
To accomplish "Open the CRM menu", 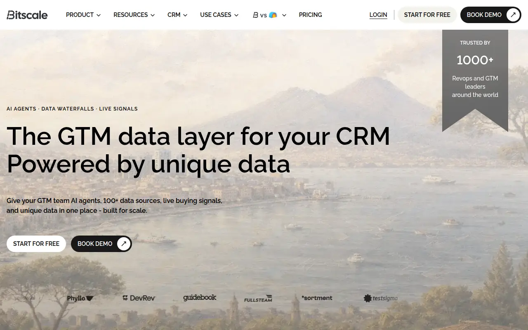I will [177, 15].
